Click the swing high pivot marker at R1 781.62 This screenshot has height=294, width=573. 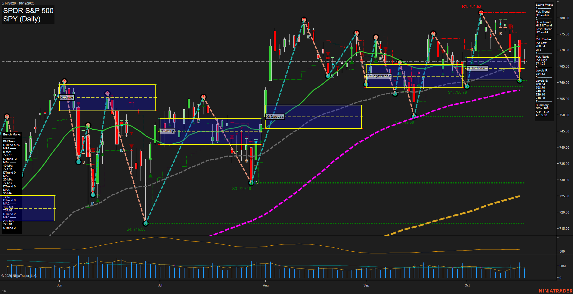click(481, 13)
